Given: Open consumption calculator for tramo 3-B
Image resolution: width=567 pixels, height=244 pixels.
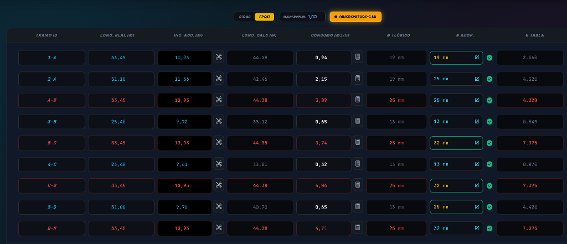Looking at the screenshot, I should [x=358, y=121].
